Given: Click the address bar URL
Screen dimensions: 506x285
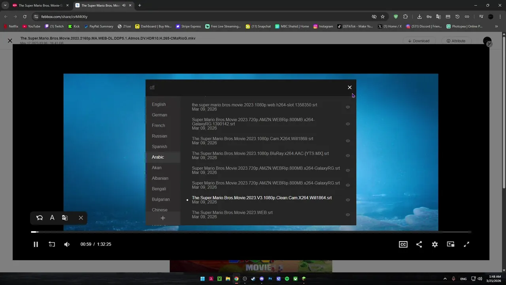Looking at the screenshot, I should click(64, 17).
